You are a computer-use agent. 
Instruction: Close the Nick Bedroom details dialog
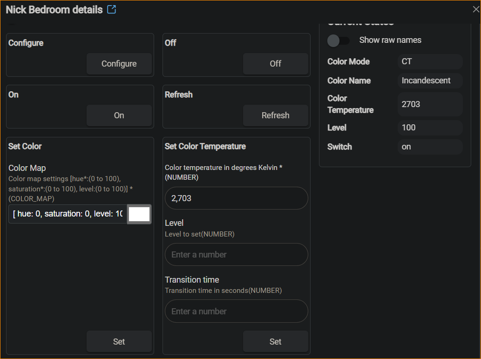pos(475,9)
